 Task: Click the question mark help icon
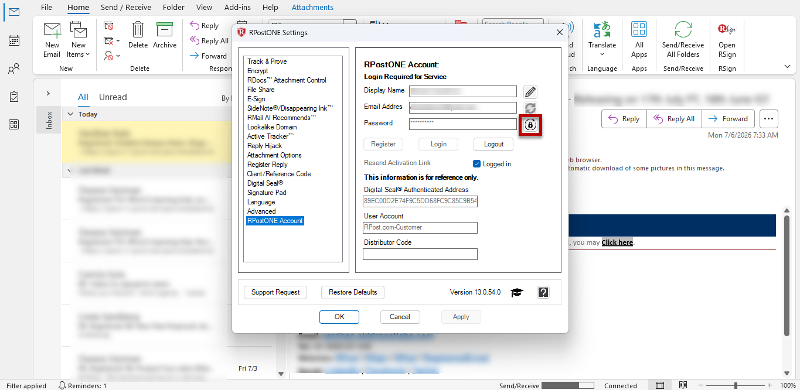[x=543, y=292]
